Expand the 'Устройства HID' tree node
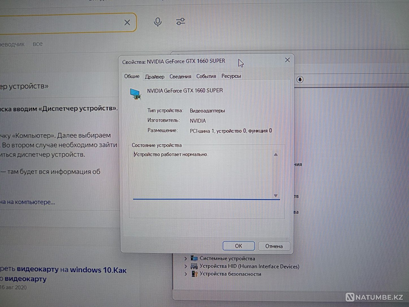 (185, 266)
